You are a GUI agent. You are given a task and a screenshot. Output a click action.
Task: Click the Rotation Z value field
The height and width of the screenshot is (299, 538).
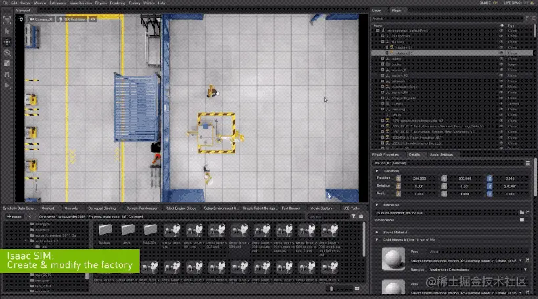(x=510, y=187)
